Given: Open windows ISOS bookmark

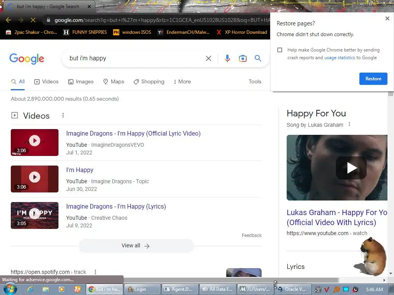Looking at the screenshot, I should (132, 32).
